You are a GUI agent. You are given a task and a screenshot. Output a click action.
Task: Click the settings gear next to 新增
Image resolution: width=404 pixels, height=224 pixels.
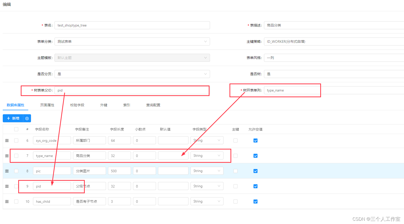click(x=27, y=118)
